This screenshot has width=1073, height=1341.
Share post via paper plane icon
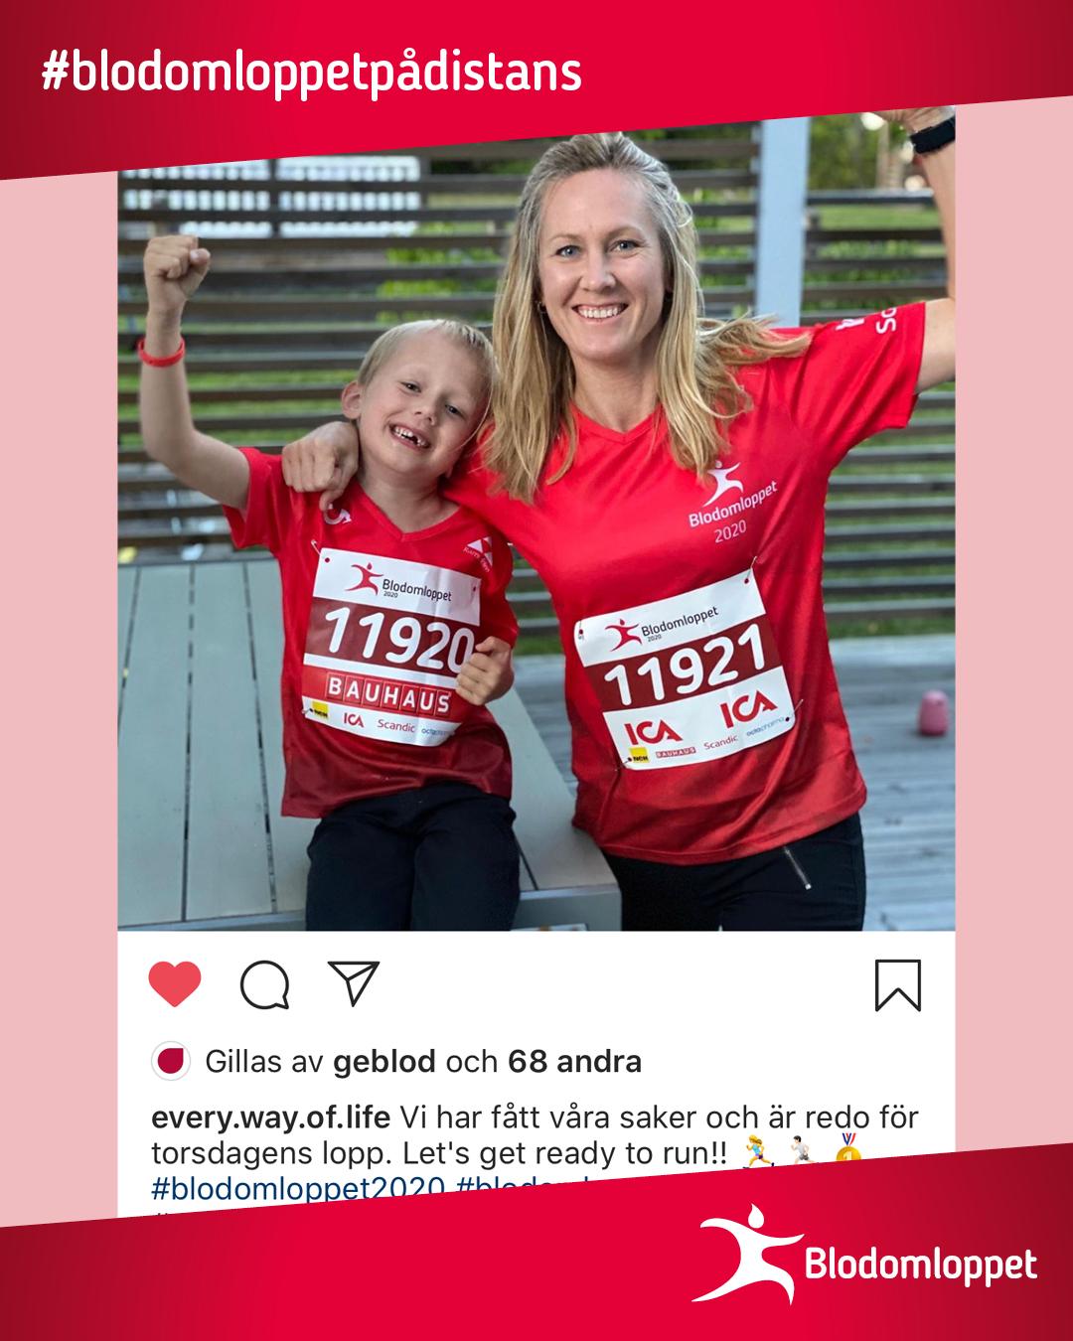coord(355,982)
